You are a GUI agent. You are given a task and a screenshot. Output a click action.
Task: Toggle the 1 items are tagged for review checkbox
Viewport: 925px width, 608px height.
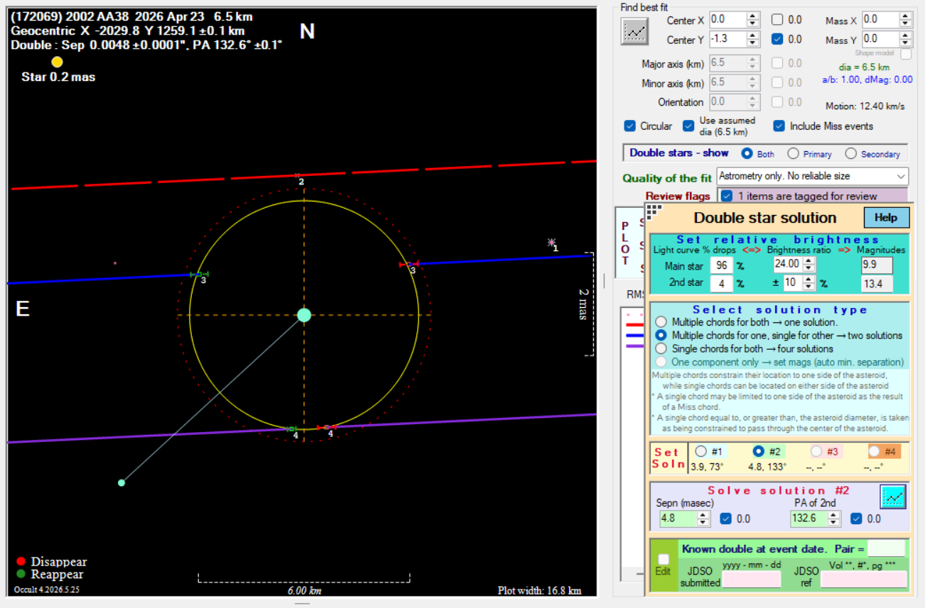(727, 196)
